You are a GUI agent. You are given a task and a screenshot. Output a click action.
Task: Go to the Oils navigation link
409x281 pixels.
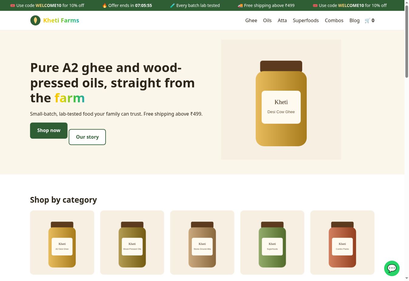267,20
